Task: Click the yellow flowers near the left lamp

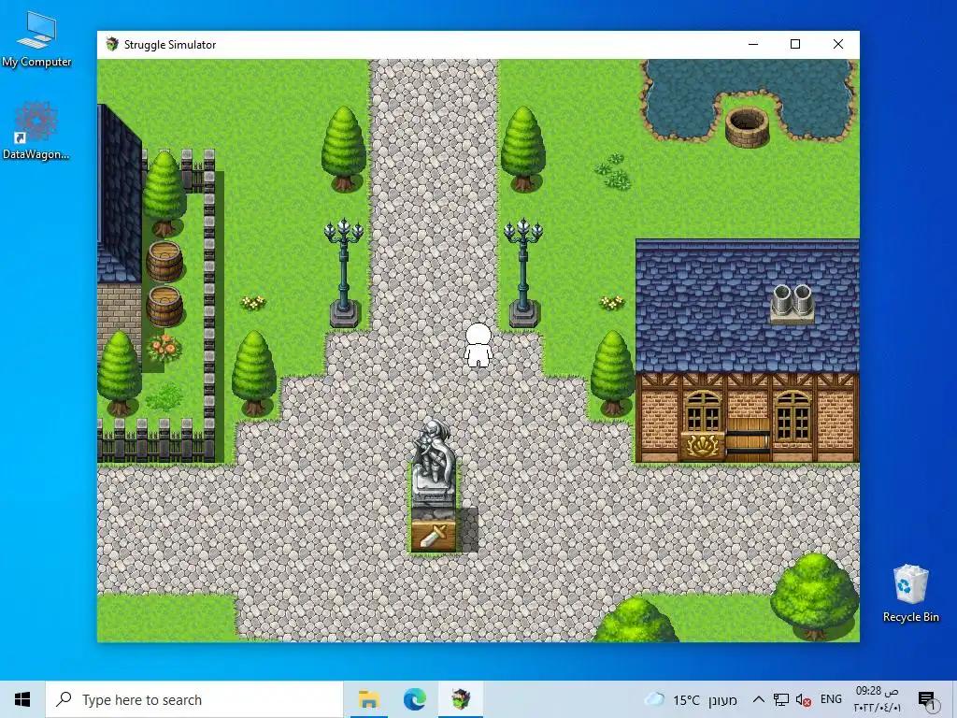Action: click(x=252, y=302)
